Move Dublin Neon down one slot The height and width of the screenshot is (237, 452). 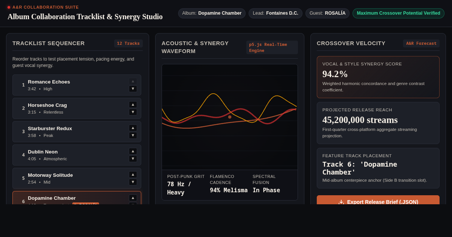point(133,159)
